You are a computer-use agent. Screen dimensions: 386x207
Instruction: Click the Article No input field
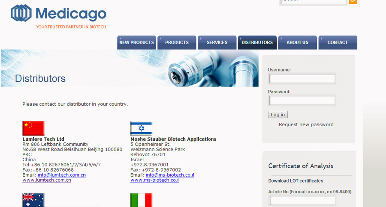302,201
